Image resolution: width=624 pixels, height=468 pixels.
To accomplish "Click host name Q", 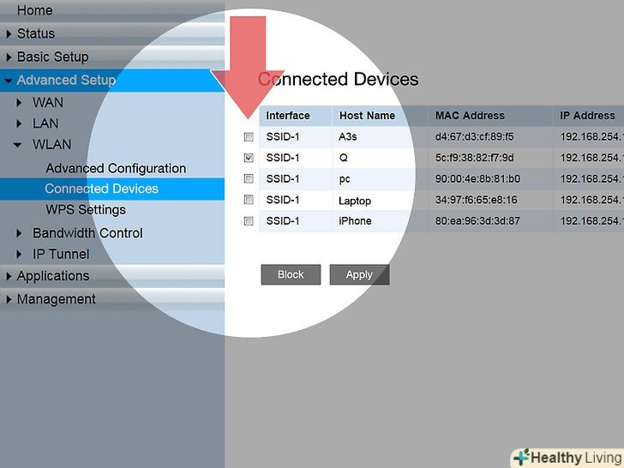I will tap(343, 158).
